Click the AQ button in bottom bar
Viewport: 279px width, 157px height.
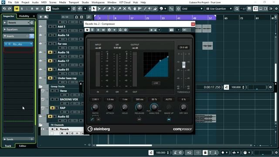coord(189,153)
